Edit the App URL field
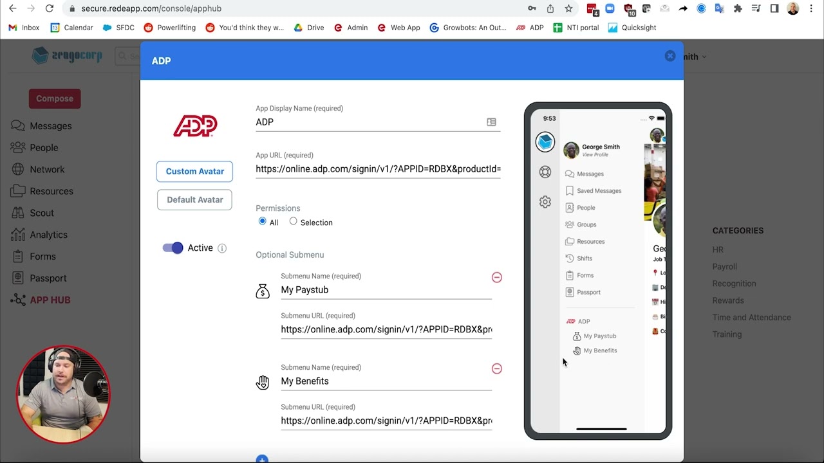This screenshot has height=463, width=824. point(378,169)
